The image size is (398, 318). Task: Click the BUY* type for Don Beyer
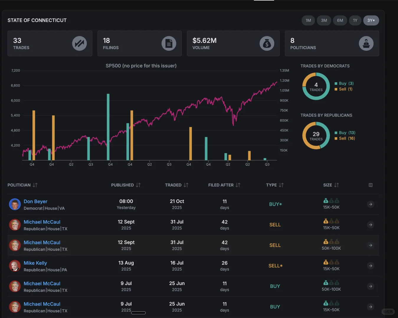tap(275, 204)
